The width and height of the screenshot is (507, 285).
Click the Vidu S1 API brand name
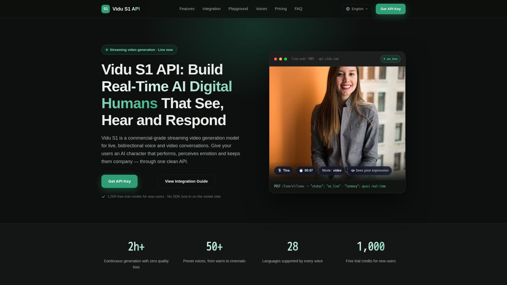[126, 9]
